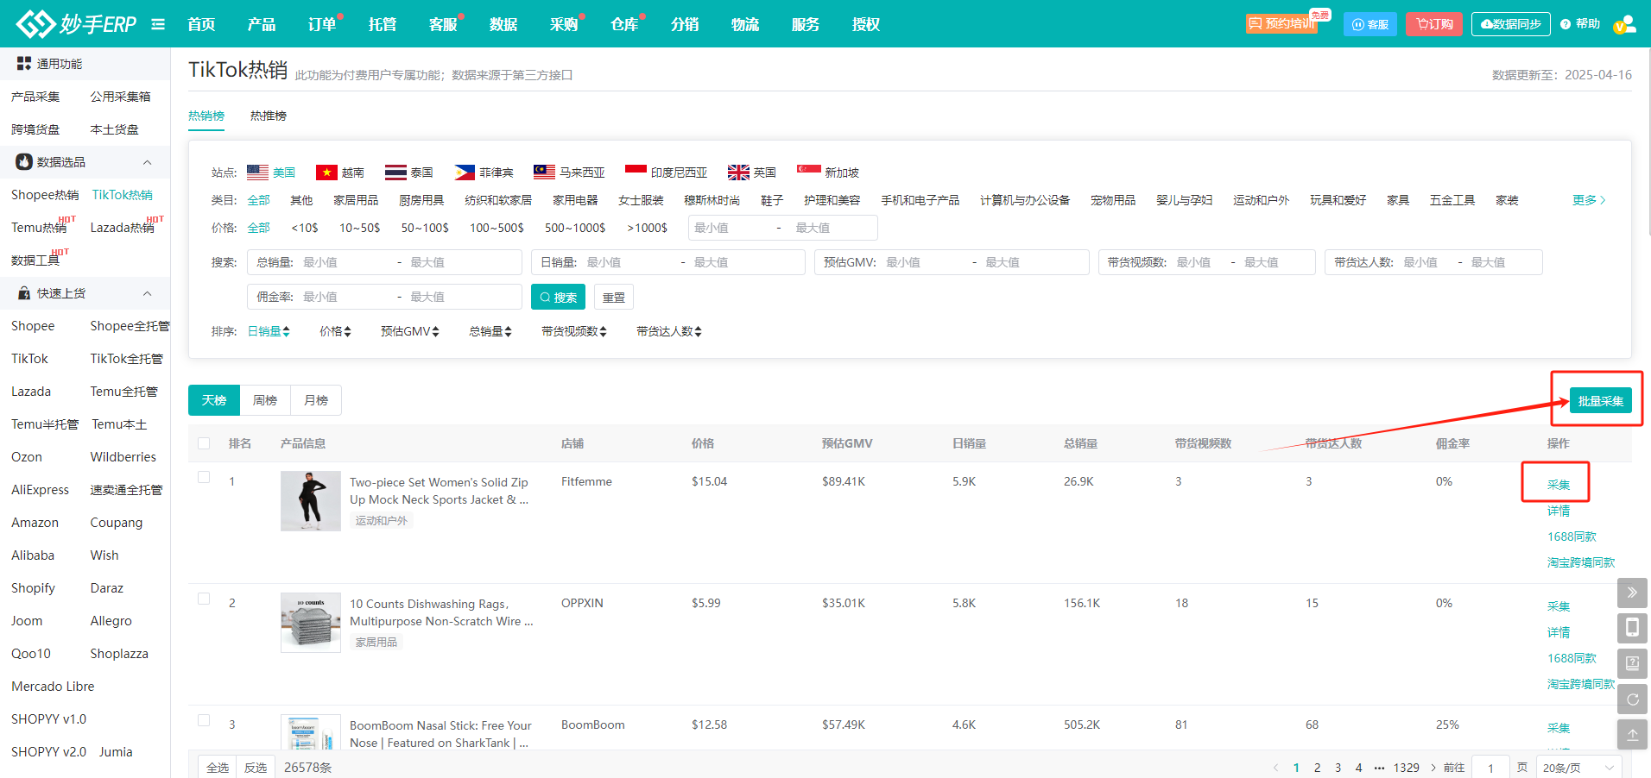This screenshot has width=1651, height=778.
Task: Click the page jump number input
Action: [x=1491, y=768]
